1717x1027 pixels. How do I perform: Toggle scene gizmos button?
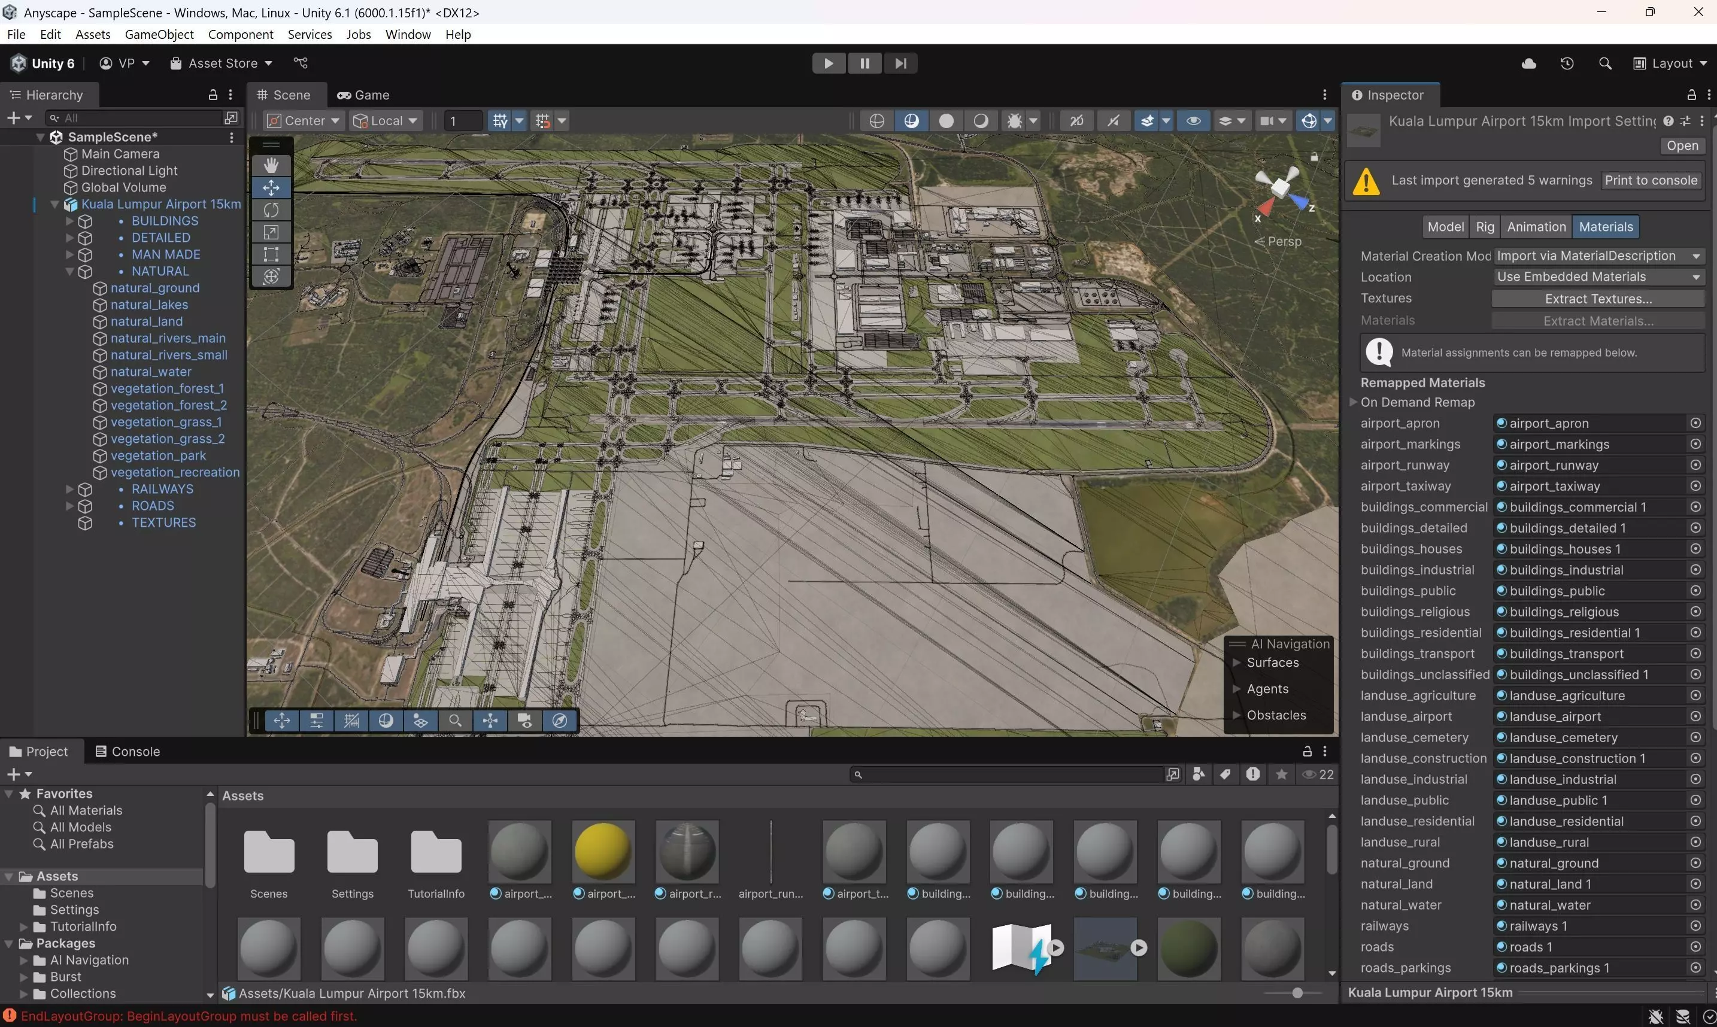click(1309, 121)
